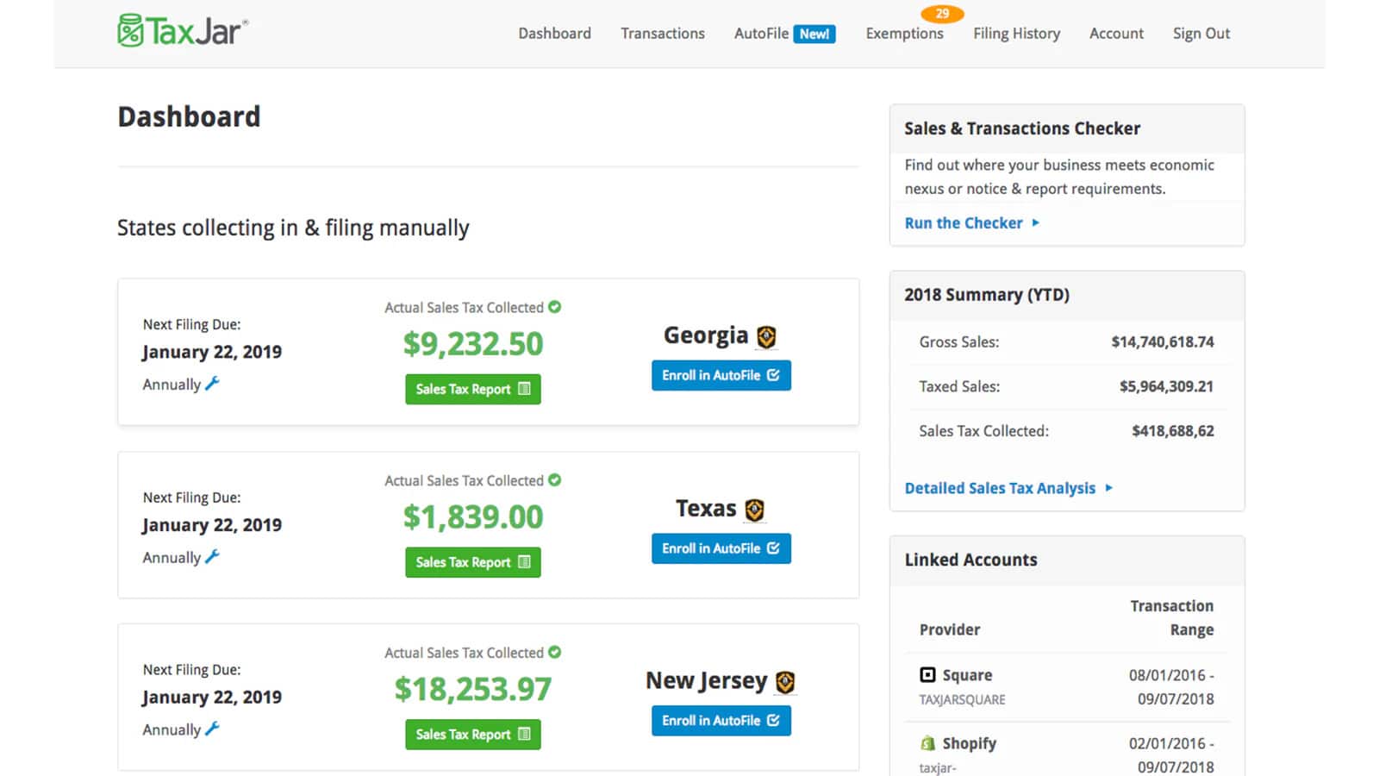The image size is (1379, 776).
Task: Click the wrench icon beside Georgia's Annually label
Action: coord(212,385)
